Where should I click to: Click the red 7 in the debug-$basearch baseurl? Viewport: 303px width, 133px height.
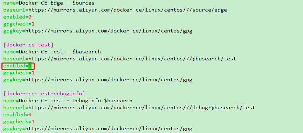click(x=187, y=108)
